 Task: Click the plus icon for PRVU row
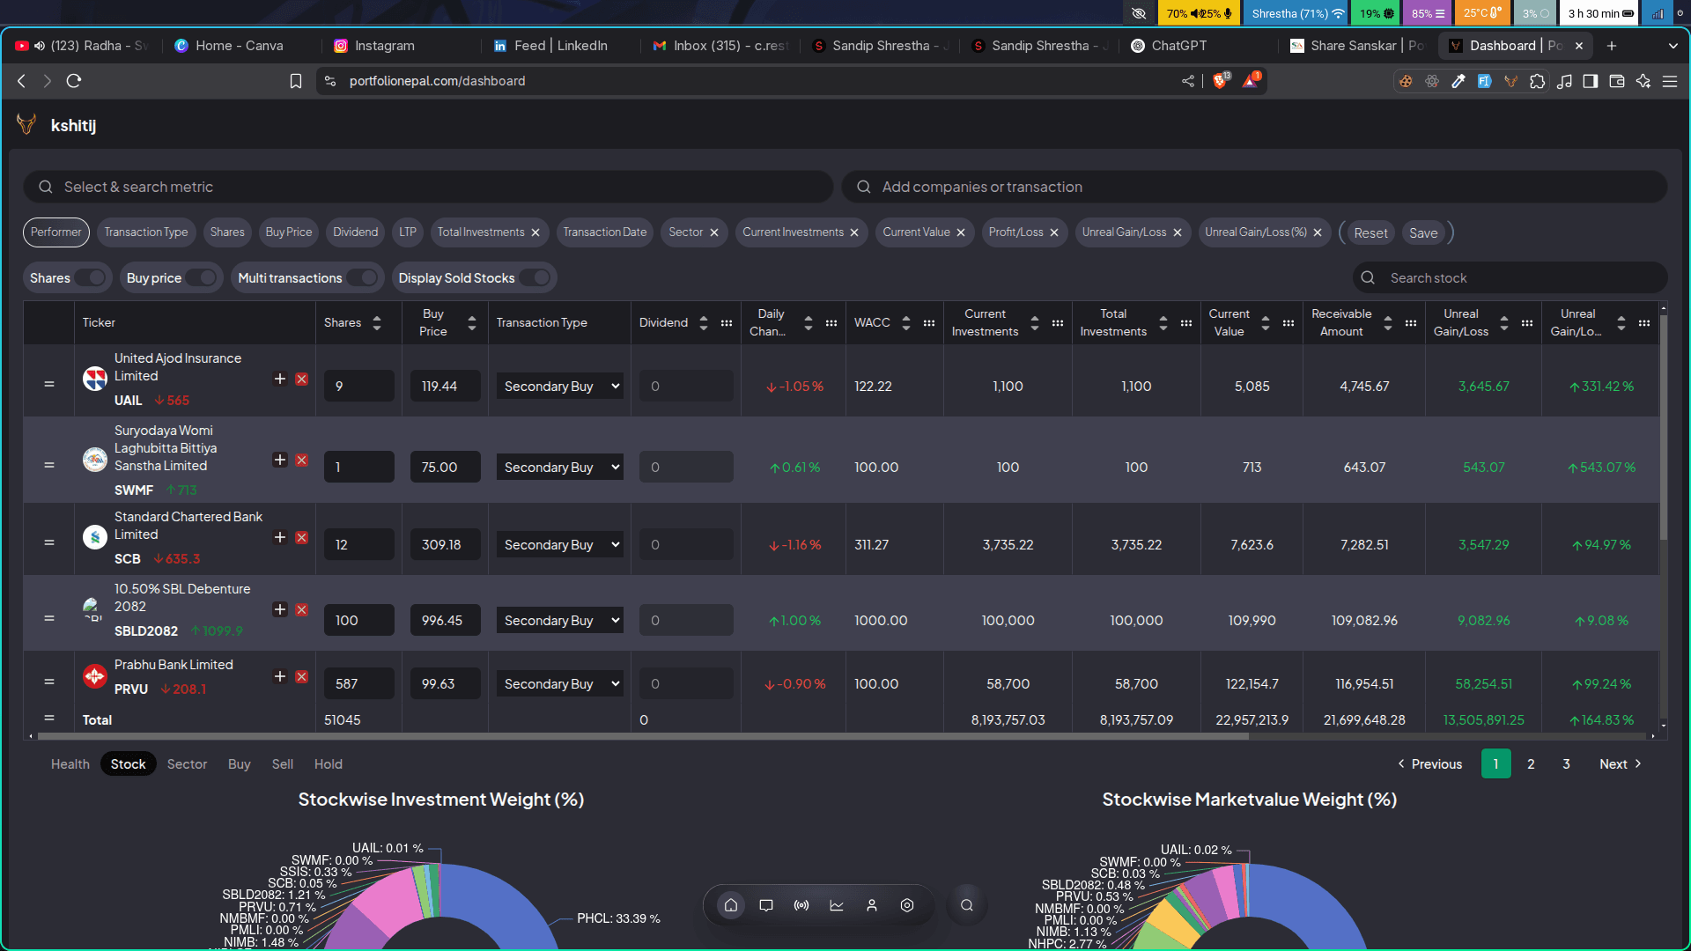pos(280,676)
